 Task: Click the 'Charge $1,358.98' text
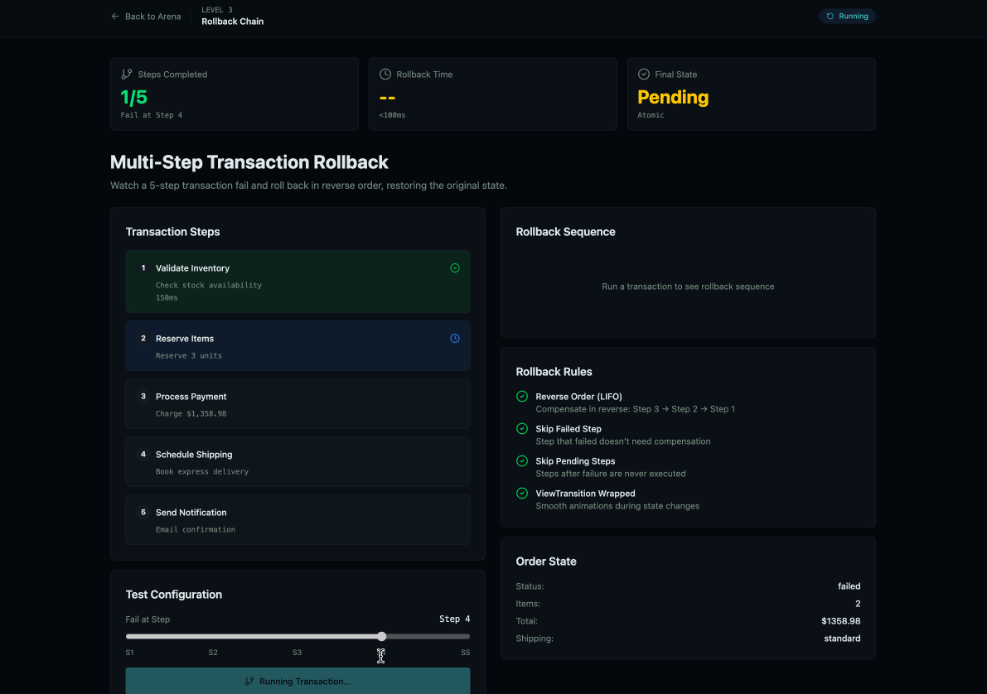click(x=191, y=413)
